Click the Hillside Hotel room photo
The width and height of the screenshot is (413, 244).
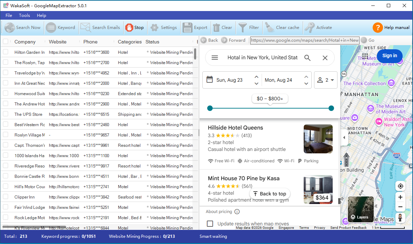318,139
